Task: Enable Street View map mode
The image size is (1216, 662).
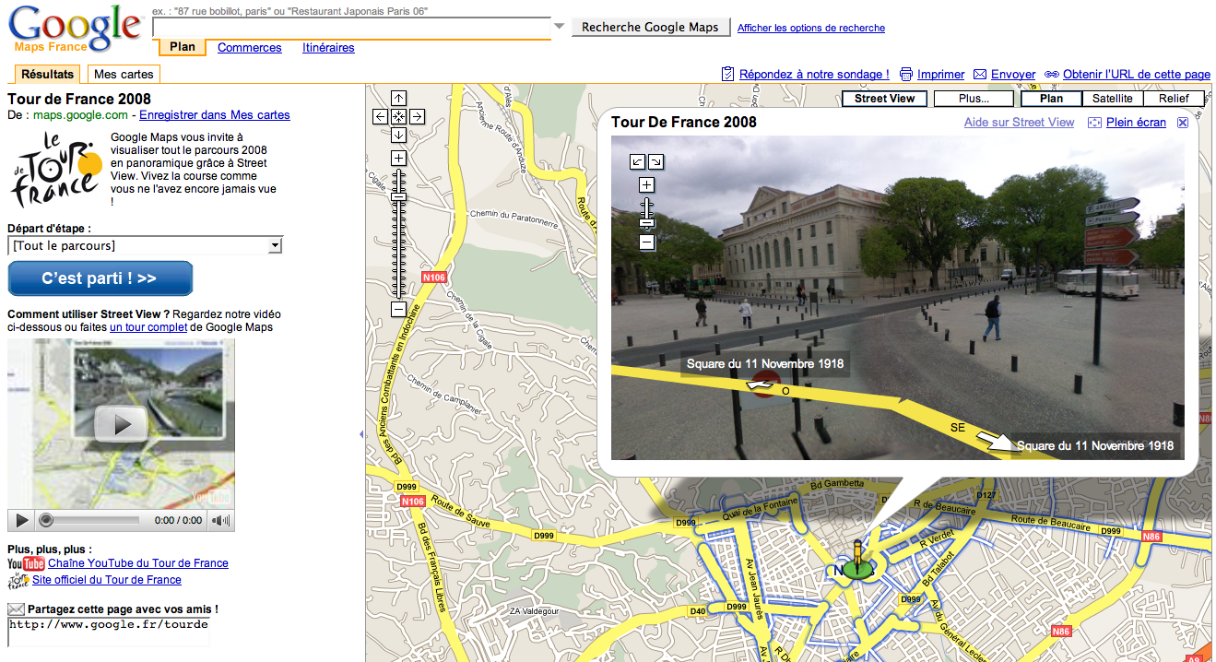Action: (x=884, y=99)
